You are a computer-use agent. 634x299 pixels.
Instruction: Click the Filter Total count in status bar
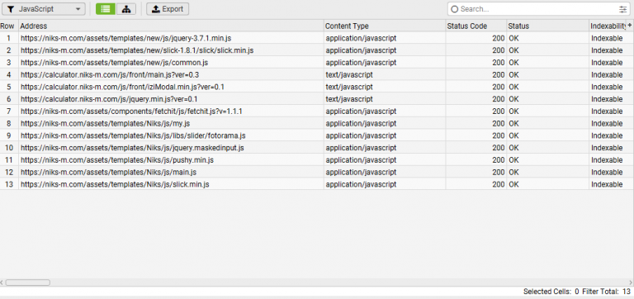click(606, 292)
